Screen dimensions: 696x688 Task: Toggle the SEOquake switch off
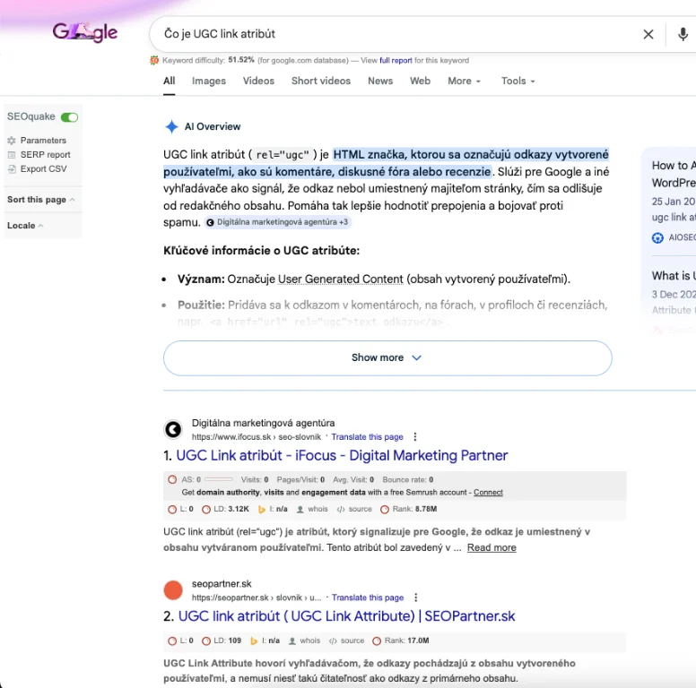[x=69, y=117]
